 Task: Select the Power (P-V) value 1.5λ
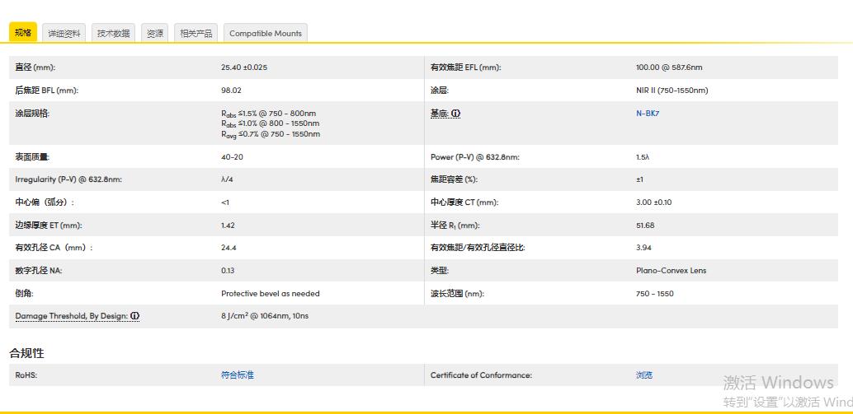pyautogui.click(x=643, y=157)
